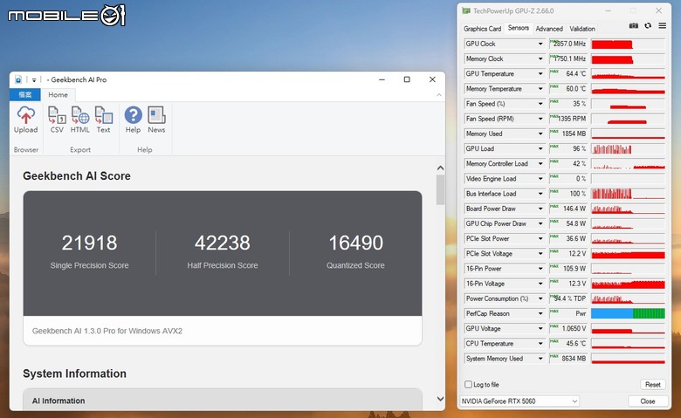Click the Upload icon in Geekbench ribbon
This screenshot has height=418, width=681.
click(x=25, y=115)
